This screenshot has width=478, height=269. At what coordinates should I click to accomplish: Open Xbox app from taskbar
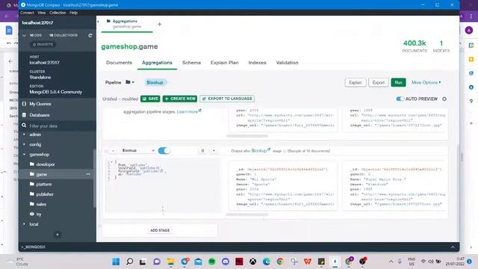pyautogui.click(x=252, y=262)
